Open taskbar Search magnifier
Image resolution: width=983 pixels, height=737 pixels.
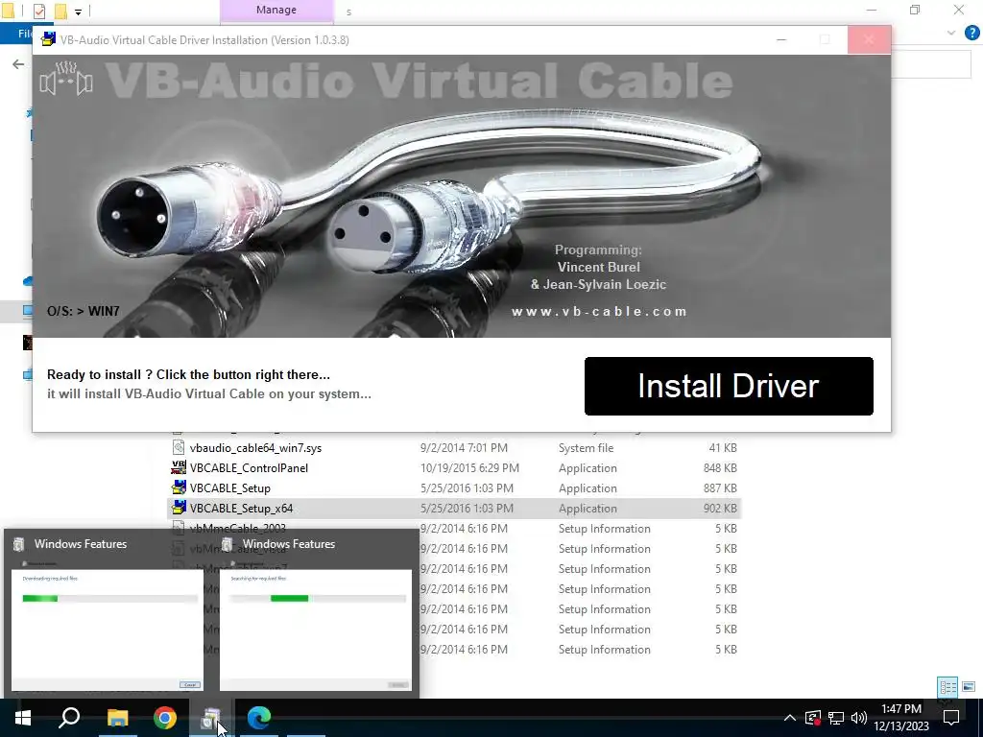(x=69, y=718)
